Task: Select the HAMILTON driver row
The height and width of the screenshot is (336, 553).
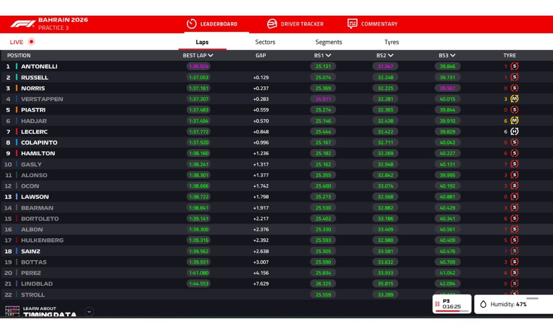Action: coord(276,153)
